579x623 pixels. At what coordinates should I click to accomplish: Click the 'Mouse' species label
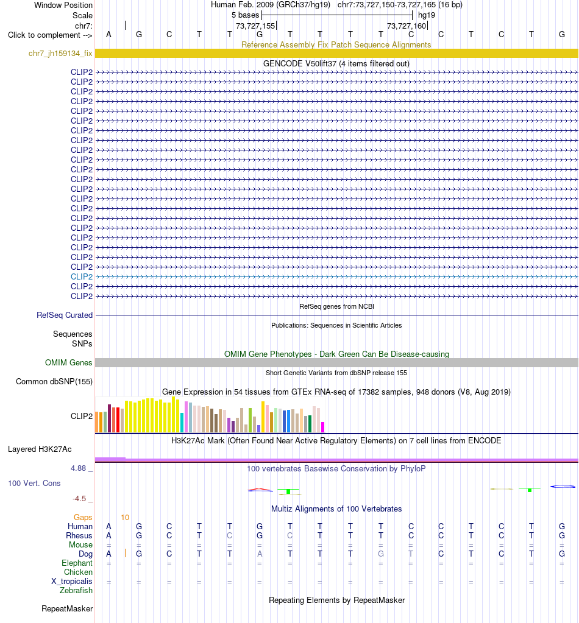[80, 544]
